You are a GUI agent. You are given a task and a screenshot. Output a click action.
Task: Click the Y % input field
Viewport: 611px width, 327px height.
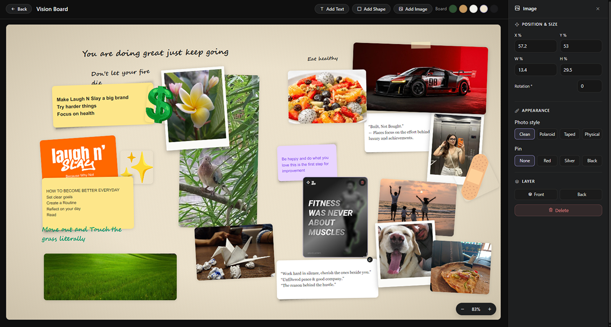[581, 46]
